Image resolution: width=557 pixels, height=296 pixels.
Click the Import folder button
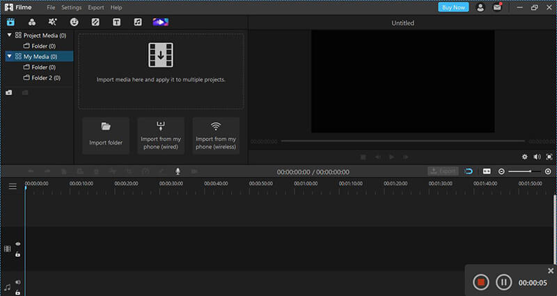106,135
